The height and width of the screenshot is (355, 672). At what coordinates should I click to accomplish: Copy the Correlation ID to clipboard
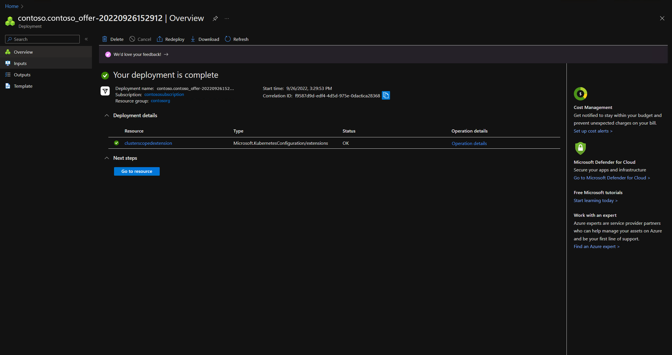click(x=386, y=96)
